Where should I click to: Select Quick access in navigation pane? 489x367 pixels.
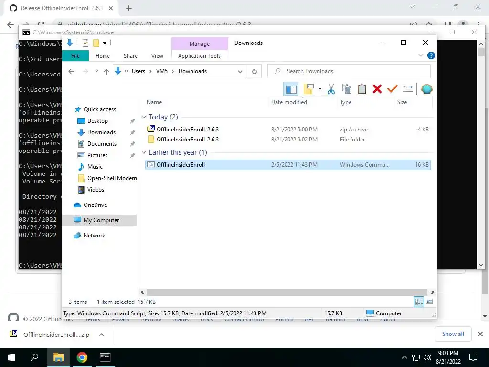point(99,109)
